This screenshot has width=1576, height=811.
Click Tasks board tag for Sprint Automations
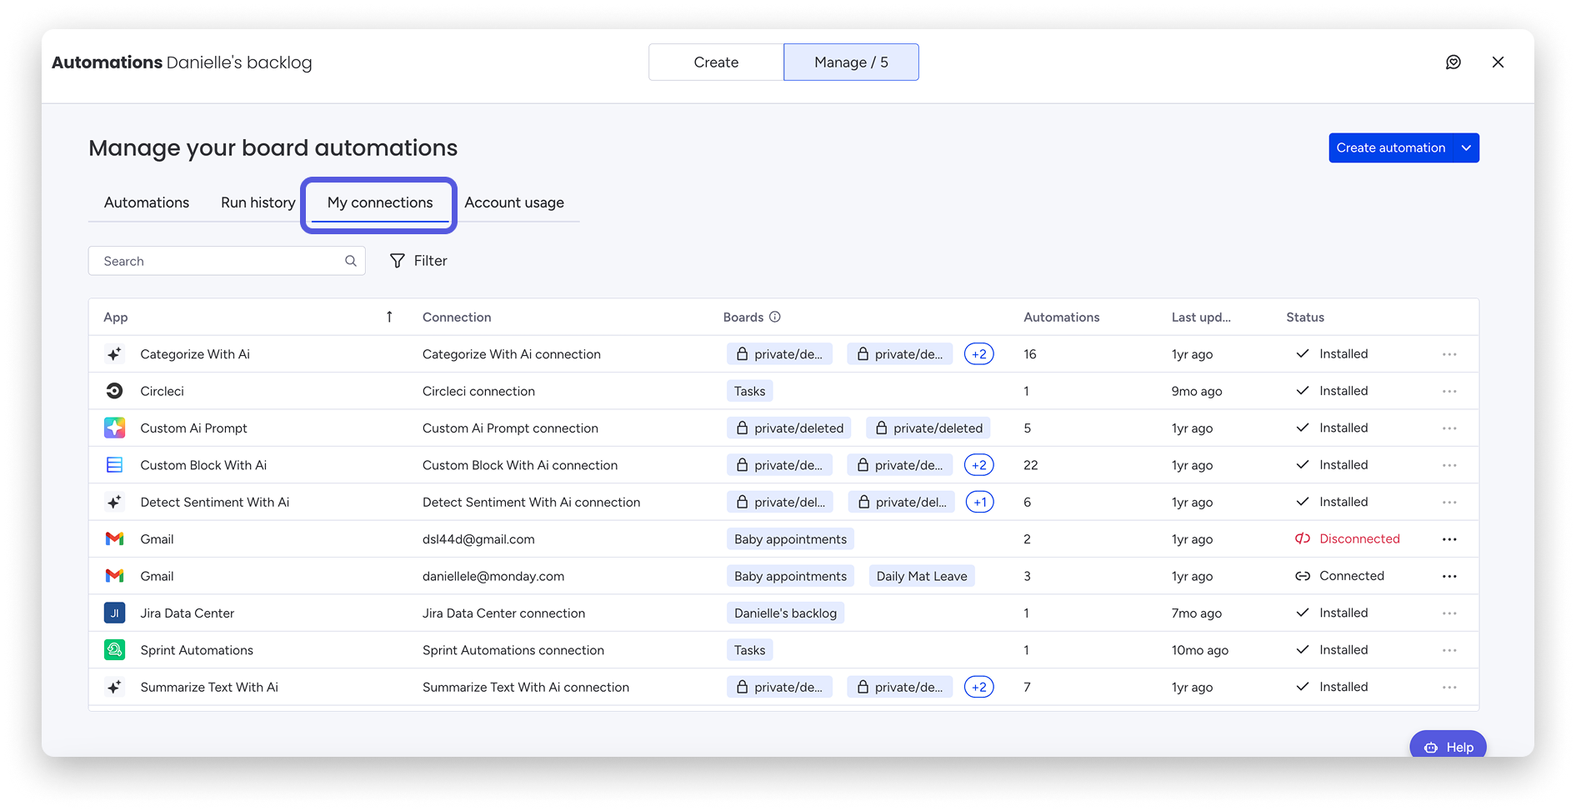coord(749,650)
